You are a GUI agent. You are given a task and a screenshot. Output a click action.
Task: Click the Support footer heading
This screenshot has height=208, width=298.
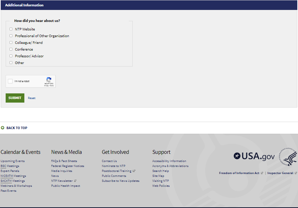coord(161,152)
